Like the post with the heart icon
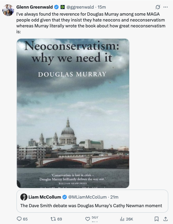 tap(88, 219)
